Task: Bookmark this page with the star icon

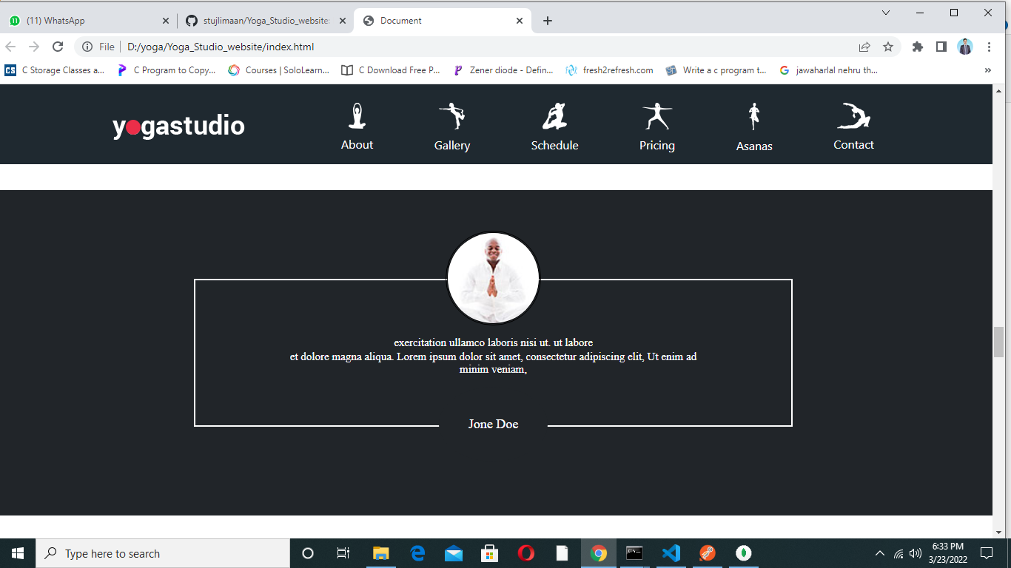Action: pos(888,47)
